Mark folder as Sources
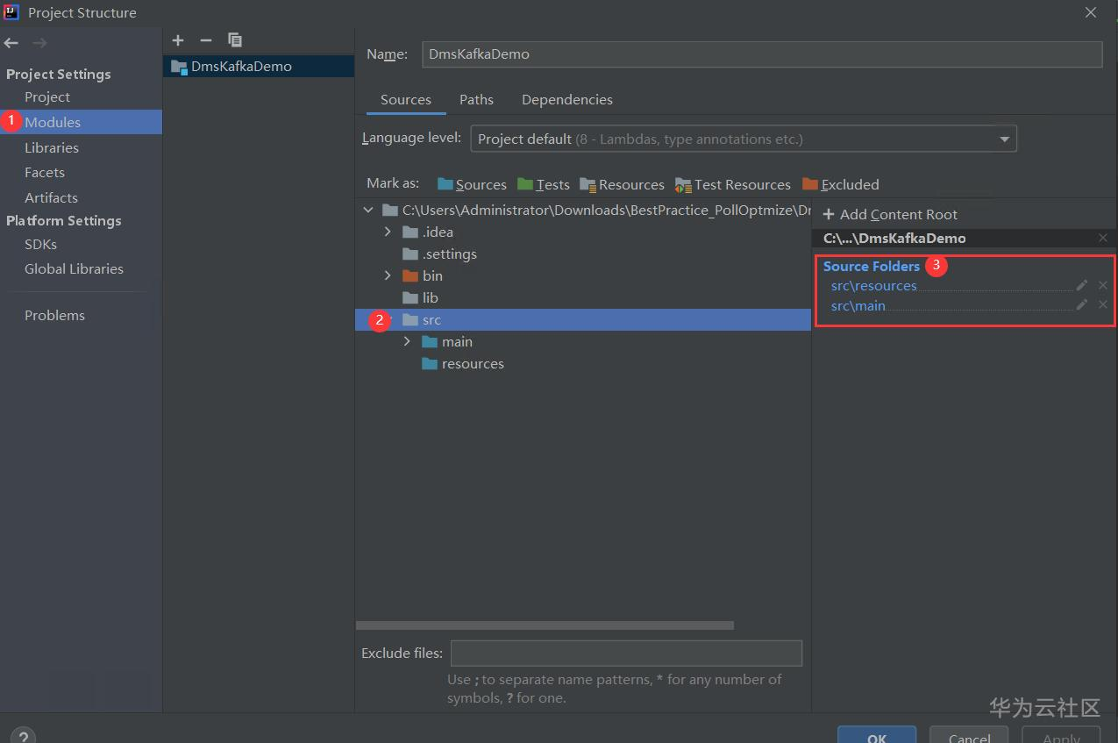This screenshot has height=743, width=1118. (472, 184)
